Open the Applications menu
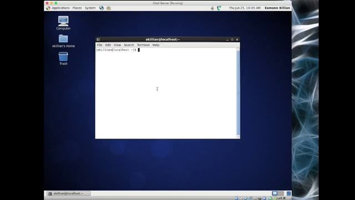 60,8
